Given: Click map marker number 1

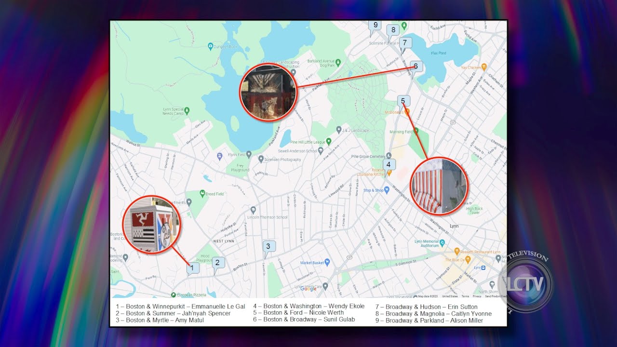Looking at the screenshot, I should pyautogui.click(x=192, y=268).
